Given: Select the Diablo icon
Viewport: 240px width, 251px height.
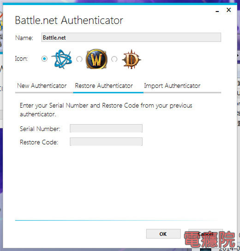Looking at the screenshot, I should pos(132,59).
